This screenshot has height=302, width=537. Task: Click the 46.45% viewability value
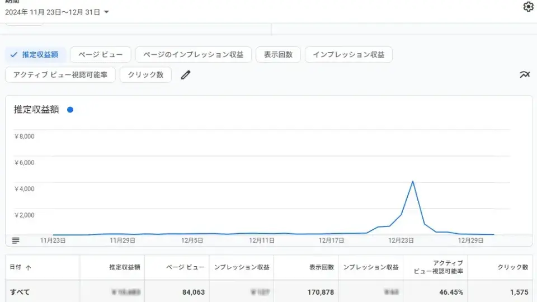point(451,292)
